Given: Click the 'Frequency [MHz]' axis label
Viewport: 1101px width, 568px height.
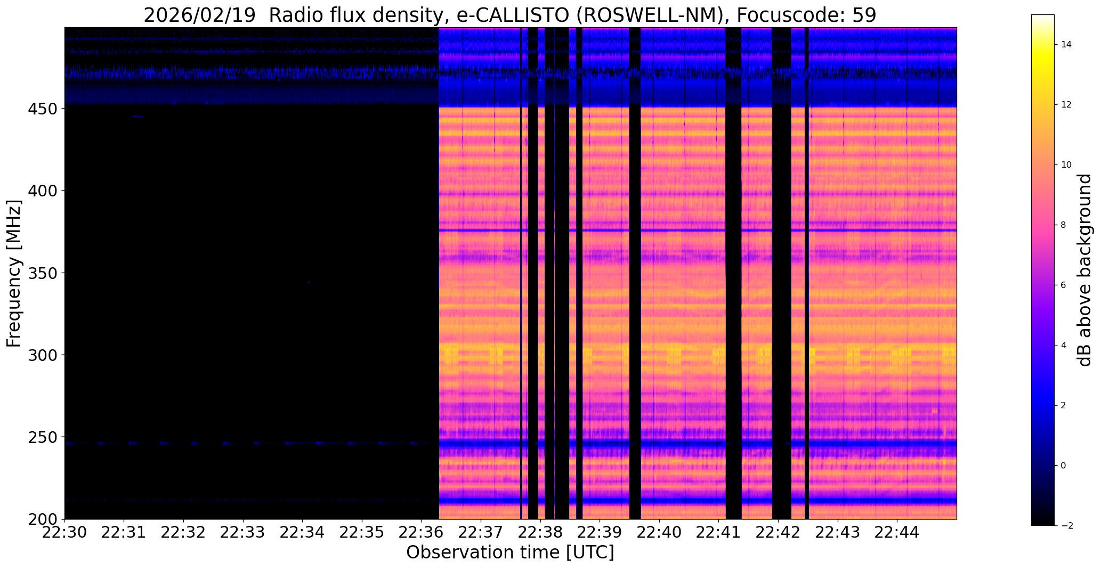Looking at the screenshot, I should point(14,273).
